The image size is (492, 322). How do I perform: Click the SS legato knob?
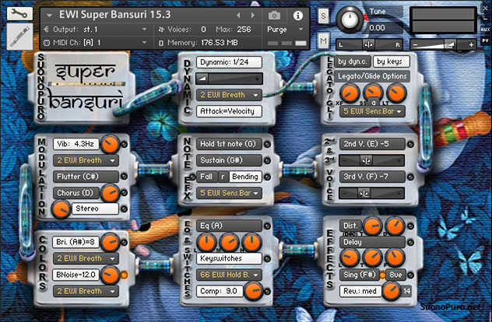coord(373,93)
